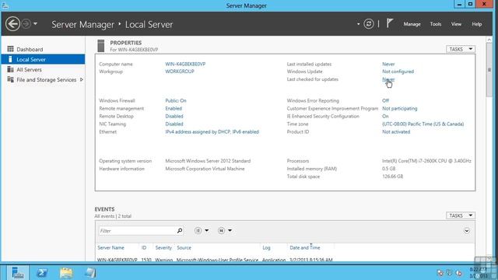
Task: Open the Events TASKS dropdown
Action: pos(461,215)
